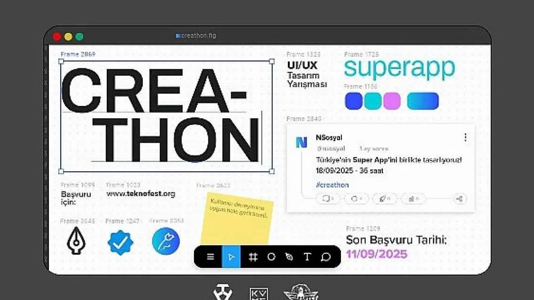The image size is (534, 300).
Task: Open the #creathon hashtag link
Action: 332,185
